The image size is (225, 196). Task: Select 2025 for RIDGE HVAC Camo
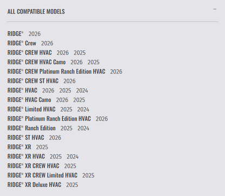point(79,100)
